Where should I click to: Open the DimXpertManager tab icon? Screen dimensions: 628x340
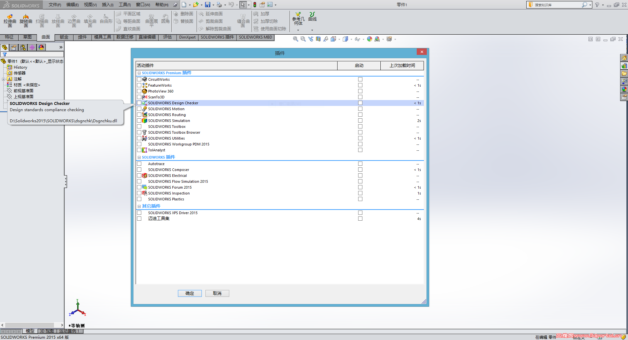point(32,47)
